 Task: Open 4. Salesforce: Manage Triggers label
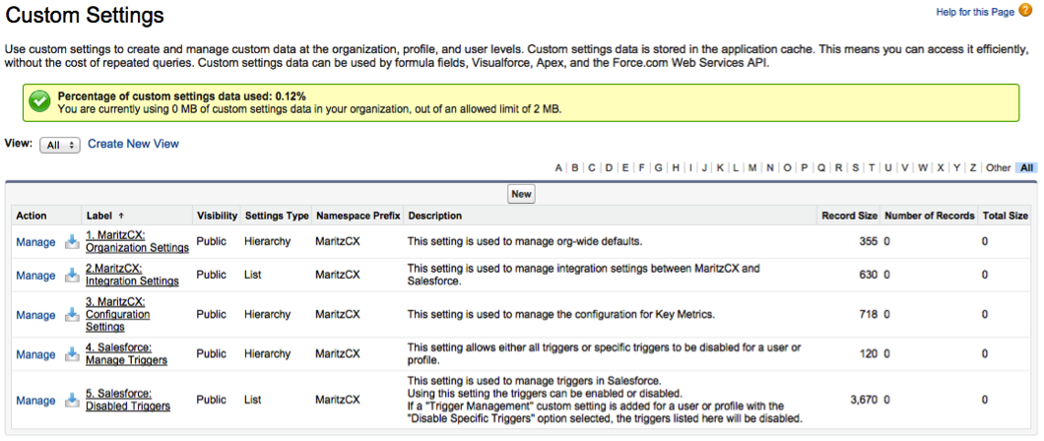[x=126, y=353]
